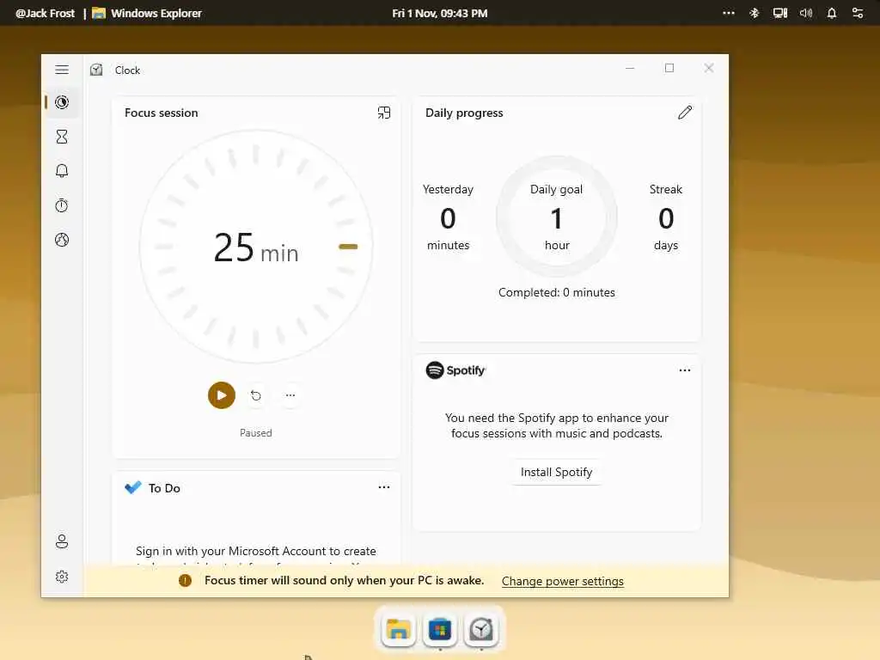Click the Streak 0 days stat
Image resolution: width=880 pixels, height=660 pixels.
click(x=666, y=217)
